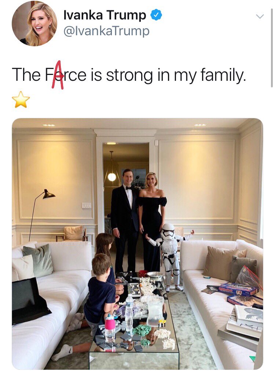Open the tweet options chevron menu
The height and width of the screenshot is (386, 275).
(260, 17)
